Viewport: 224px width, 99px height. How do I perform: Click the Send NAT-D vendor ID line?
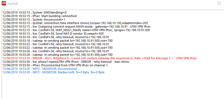[x=53, y=34]
